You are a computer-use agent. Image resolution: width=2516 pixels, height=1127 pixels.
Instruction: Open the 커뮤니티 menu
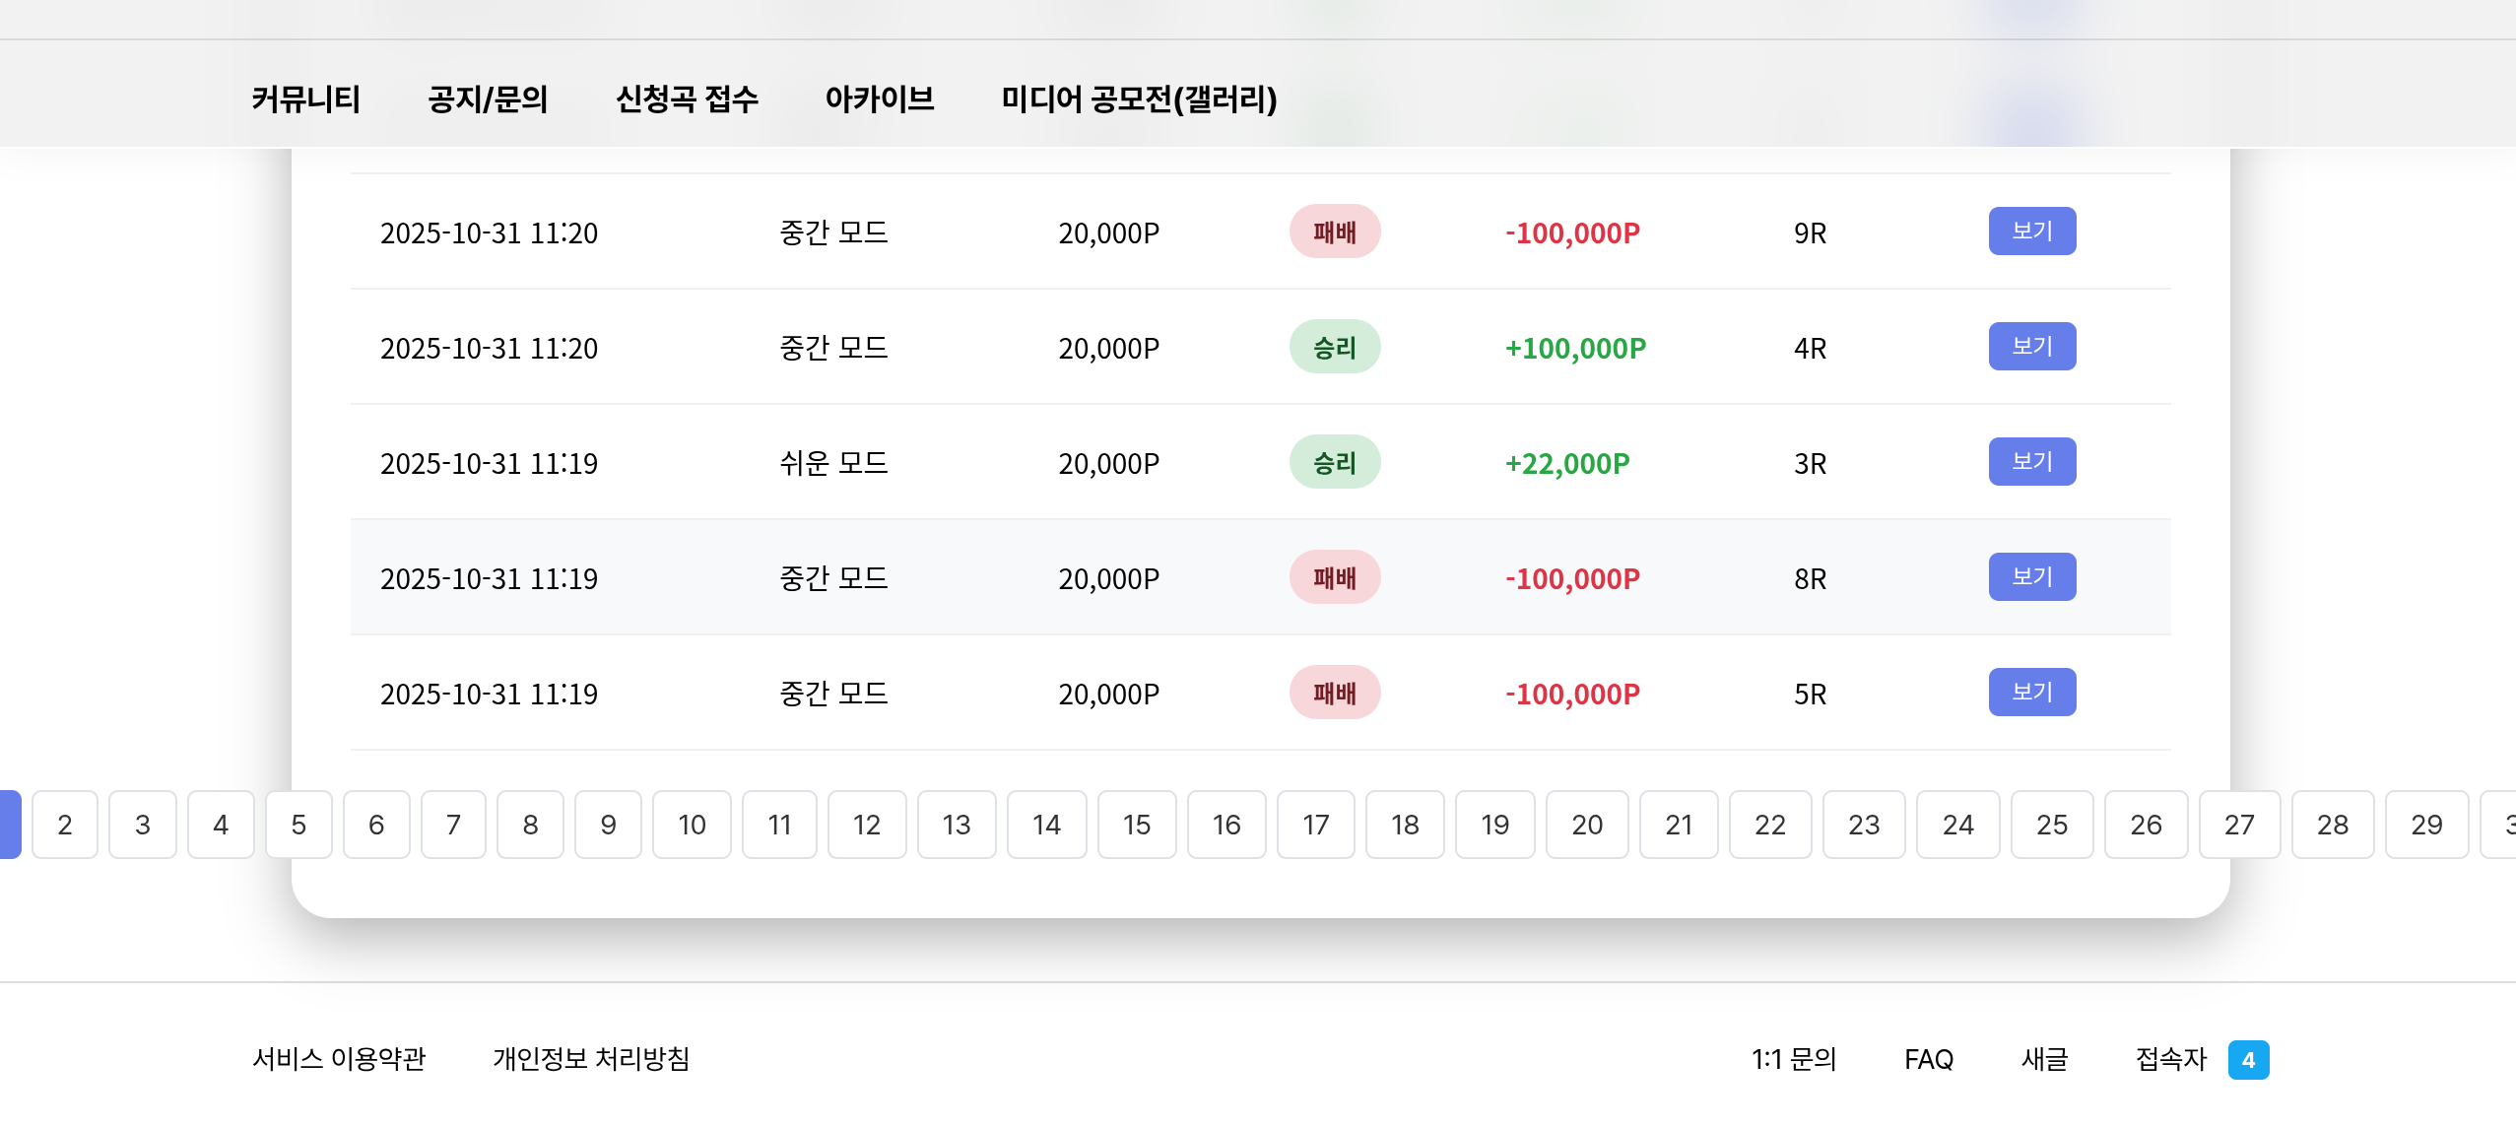coord(305,99)
